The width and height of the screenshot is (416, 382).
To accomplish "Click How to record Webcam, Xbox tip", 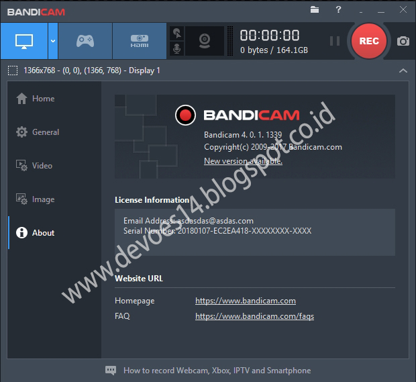I will point(217,371).
